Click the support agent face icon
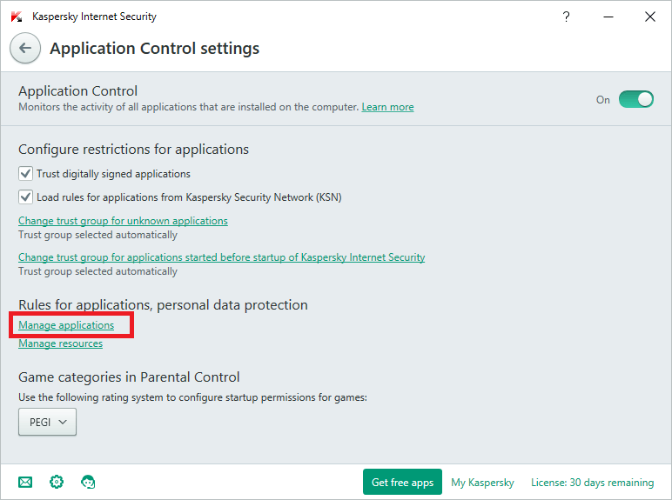 pyautogui.click(x=88, y=482)
